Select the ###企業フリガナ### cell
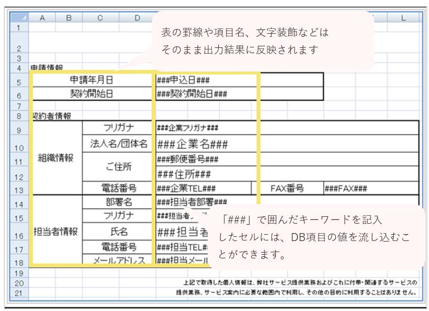This screenshot has height=311, width=429. [x=287, y=127]
